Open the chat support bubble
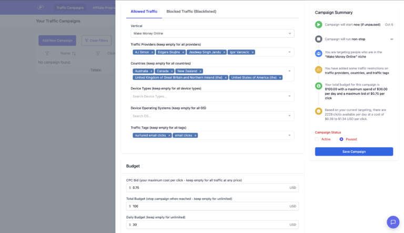 tap(393, 222)
